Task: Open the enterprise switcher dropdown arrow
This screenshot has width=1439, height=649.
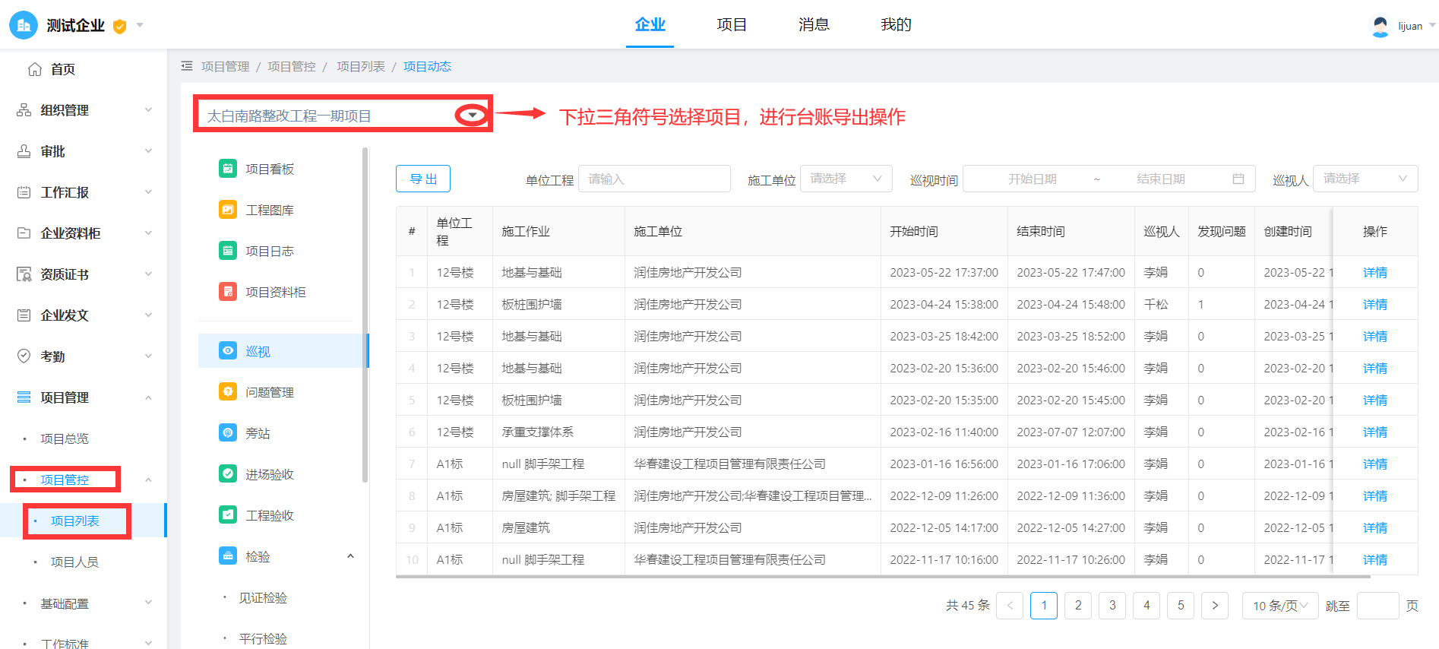Action: click(x=140, y=25)
